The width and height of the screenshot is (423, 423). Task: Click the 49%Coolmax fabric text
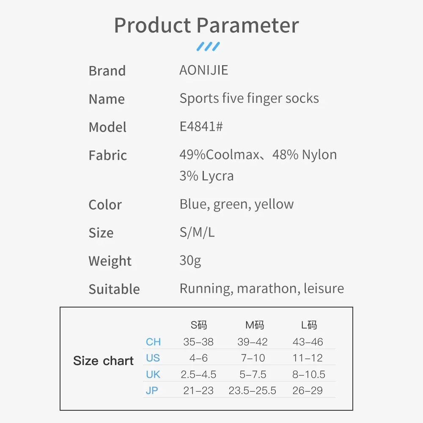220,154
